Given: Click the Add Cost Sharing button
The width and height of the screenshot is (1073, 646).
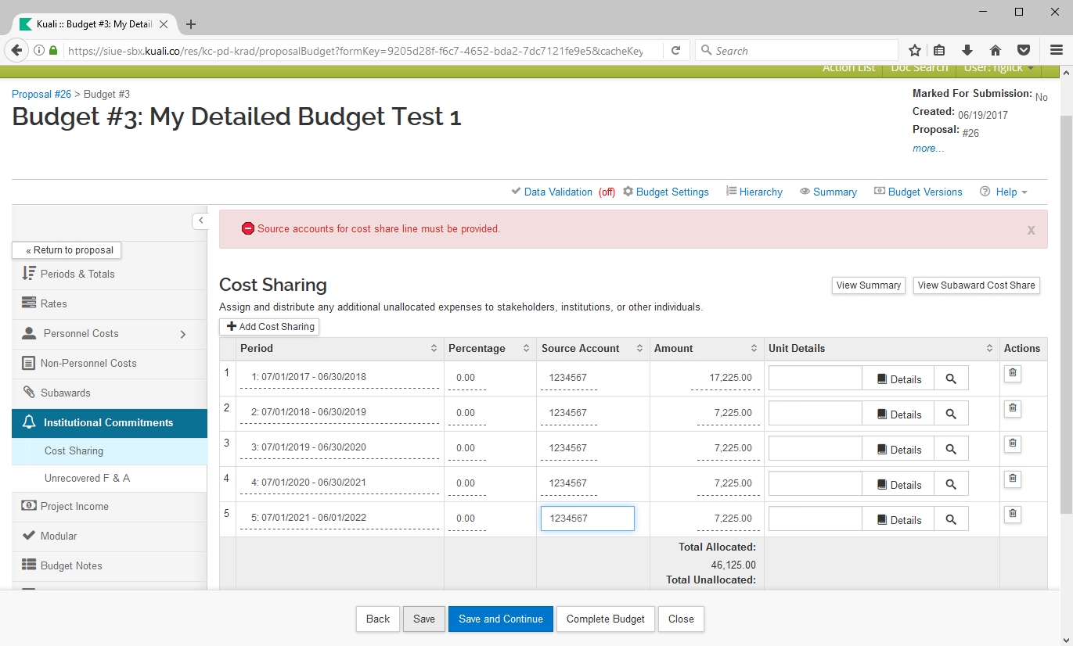Looking at the screenshot, I should (x=270, y=327).
